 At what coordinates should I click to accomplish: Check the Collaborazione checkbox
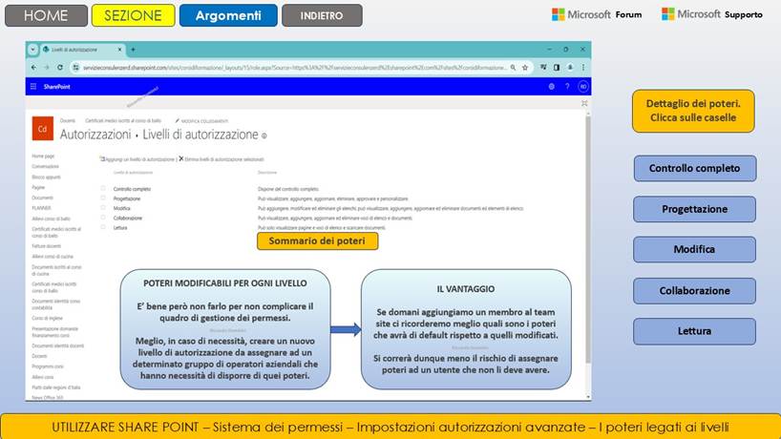(103, 217)
